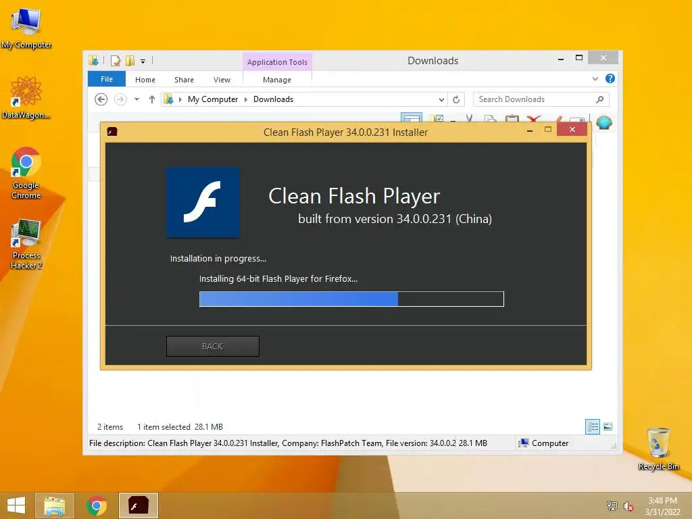This screenshot has width=692, height=519.
Task: Click the shell icon in toolbar
Action: (x=603, y=122)
